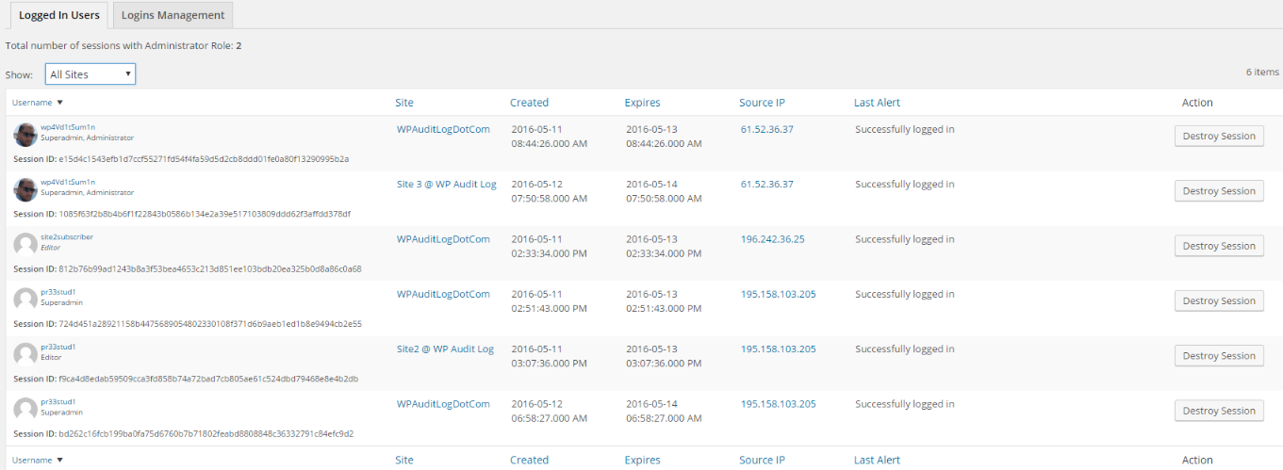The width and height of the screenshot is (1283, 470).
Task: Click the site2subscriber username link
Action: (x=67, y=237)
